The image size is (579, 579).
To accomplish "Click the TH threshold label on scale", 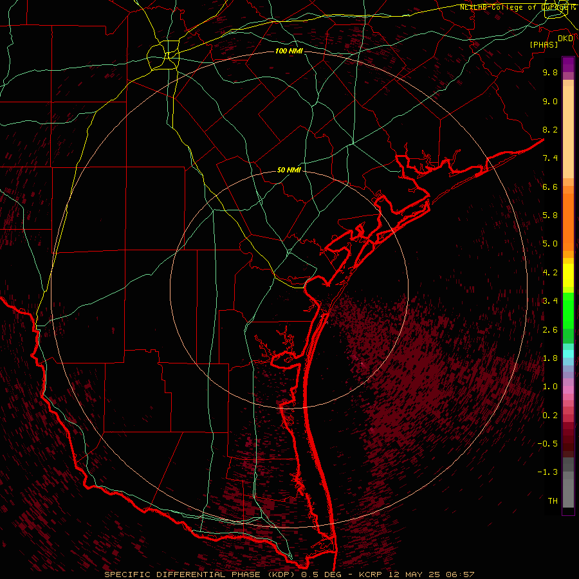I will (x=553, y=501).
